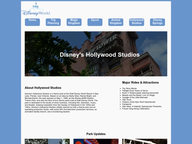
Task: Click the Park Updates heading
Action: pyautogui.click(x=96, y=134)
